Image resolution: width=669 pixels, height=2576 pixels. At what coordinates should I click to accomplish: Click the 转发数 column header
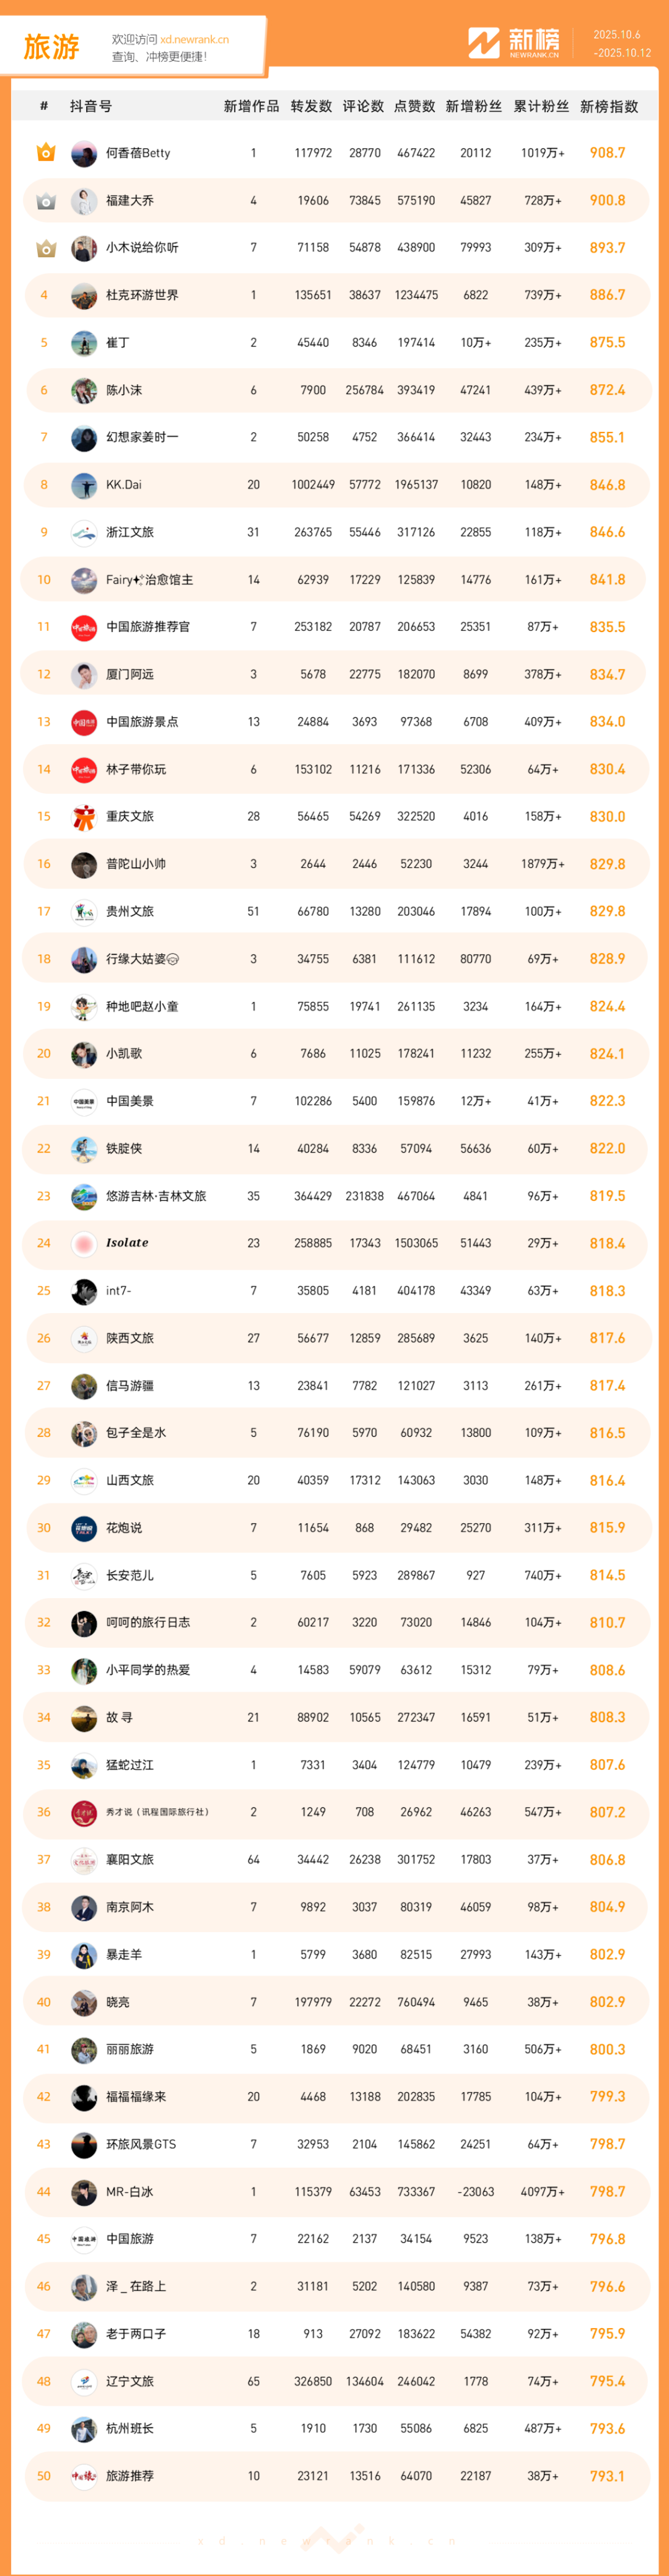(311, 107)
